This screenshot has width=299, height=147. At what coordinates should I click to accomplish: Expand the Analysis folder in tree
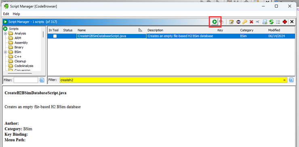(5, 34)
